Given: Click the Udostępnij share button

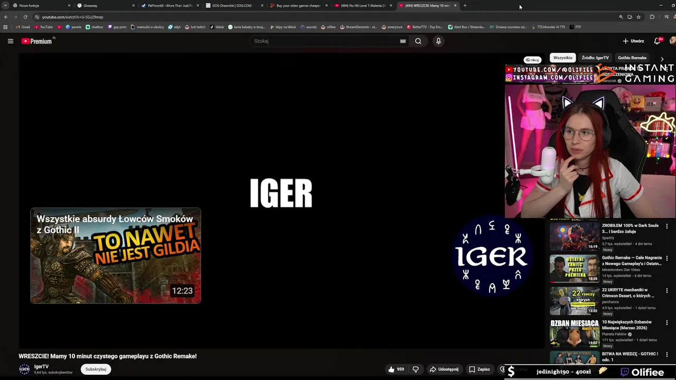Looking at the screenshot, I should tap(444, 369).
